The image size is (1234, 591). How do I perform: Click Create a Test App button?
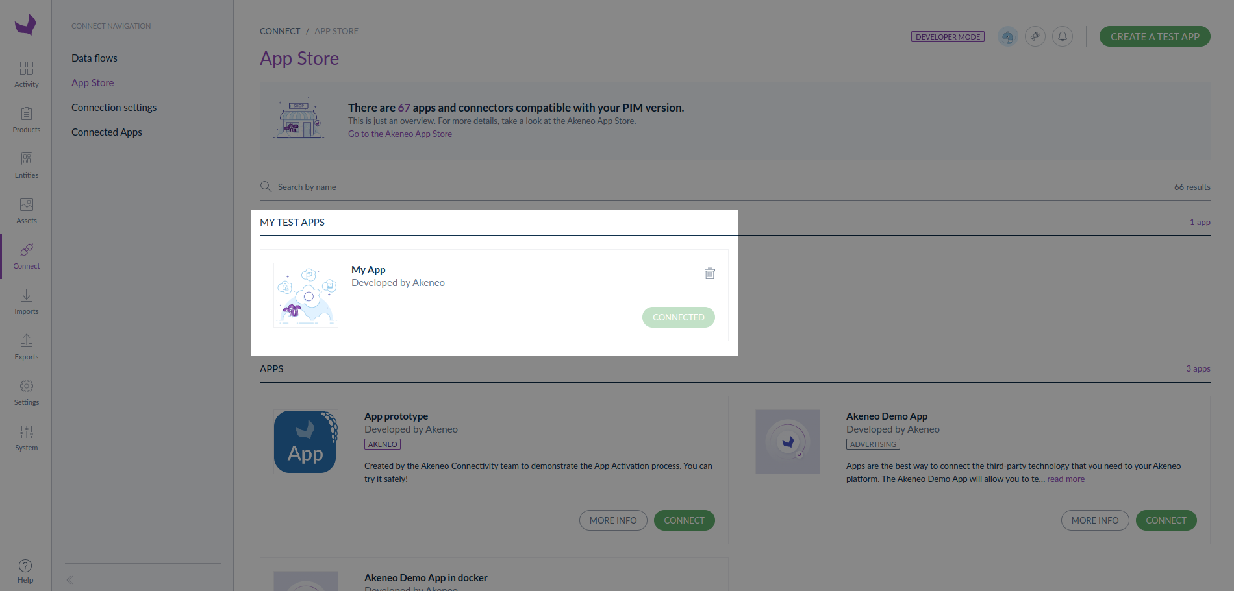[1155, 36]
